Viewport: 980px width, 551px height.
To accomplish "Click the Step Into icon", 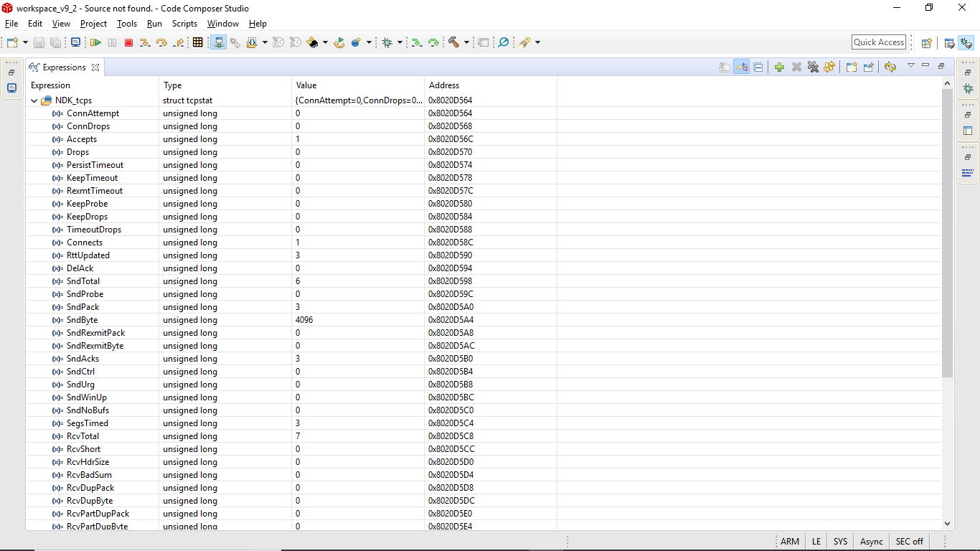I will click(145, 42).
